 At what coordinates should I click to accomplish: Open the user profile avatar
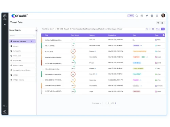(x=163, y=16)
